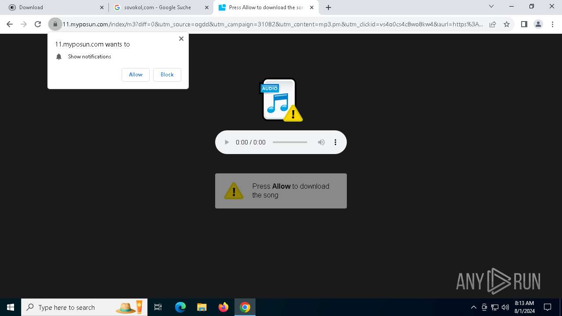Click the address bar URL
562x316 pixels.
pos(272,24)
